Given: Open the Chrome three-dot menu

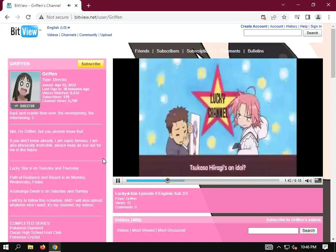Looking at the screenshot, I should (x=329, y=17).
